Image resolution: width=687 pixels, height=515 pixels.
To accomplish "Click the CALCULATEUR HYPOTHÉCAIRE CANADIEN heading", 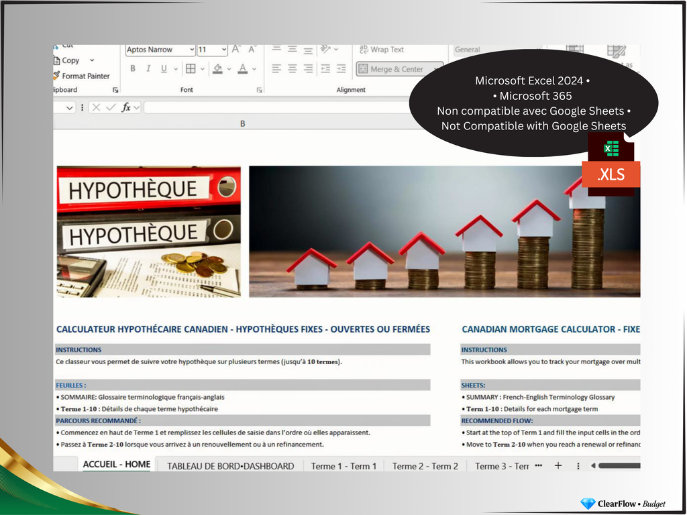I will point(243,329).
